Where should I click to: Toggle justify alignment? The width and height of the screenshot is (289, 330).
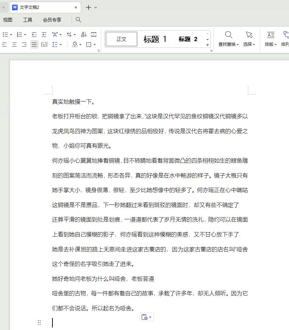point(34,44)
